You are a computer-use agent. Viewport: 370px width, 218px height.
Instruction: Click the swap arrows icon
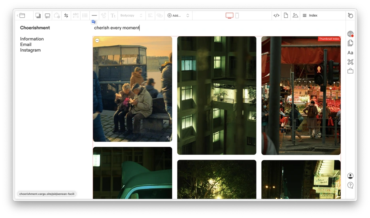pyautogui.click(x=66, y=15)
